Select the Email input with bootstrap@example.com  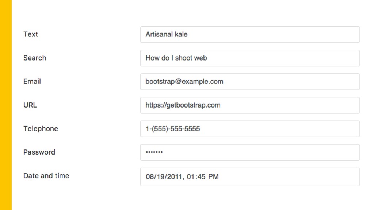250,82
